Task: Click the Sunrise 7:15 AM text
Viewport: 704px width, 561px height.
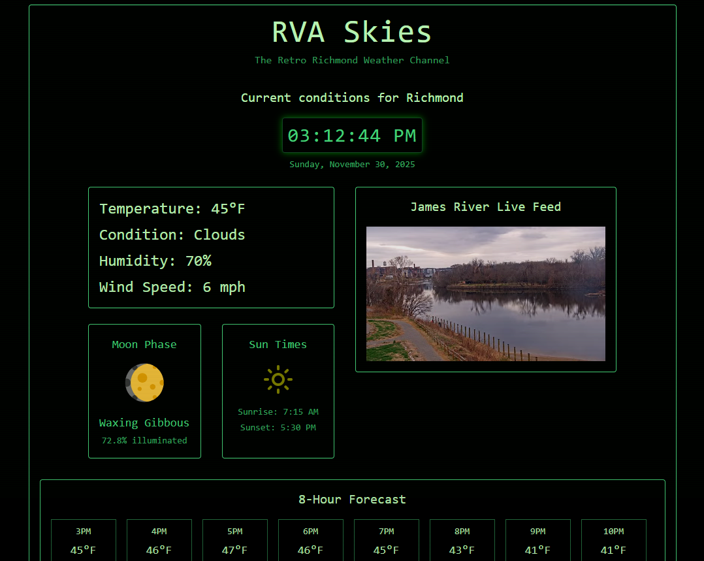Action: point(278,411)
